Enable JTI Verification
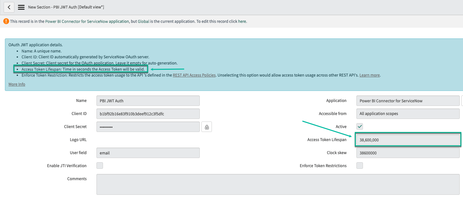The height and width of the screenshot is (202, 463). pyautogui.click(x=99, y=166)
